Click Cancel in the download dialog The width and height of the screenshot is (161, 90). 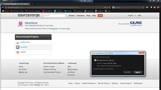[138, 72]
